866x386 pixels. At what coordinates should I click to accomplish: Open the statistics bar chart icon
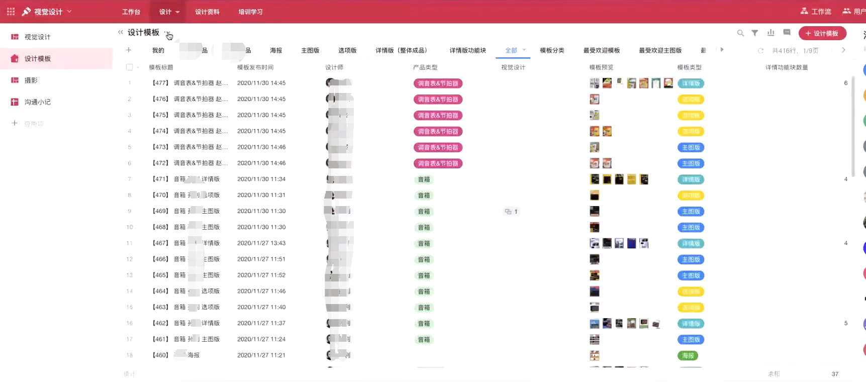pos(771,33)
